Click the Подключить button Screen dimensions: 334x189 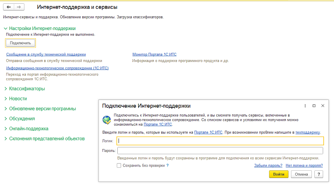point(20,43)
